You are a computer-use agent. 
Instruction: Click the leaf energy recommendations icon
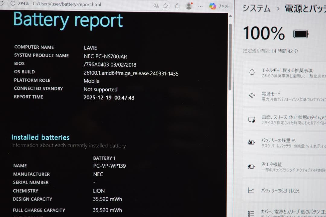pyautogui.click(x=252, y=73)
